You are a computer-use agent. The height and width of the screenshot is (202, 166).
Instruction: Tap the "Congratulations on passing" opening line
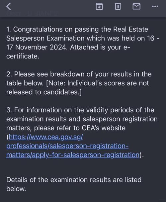tap(56, 29)
